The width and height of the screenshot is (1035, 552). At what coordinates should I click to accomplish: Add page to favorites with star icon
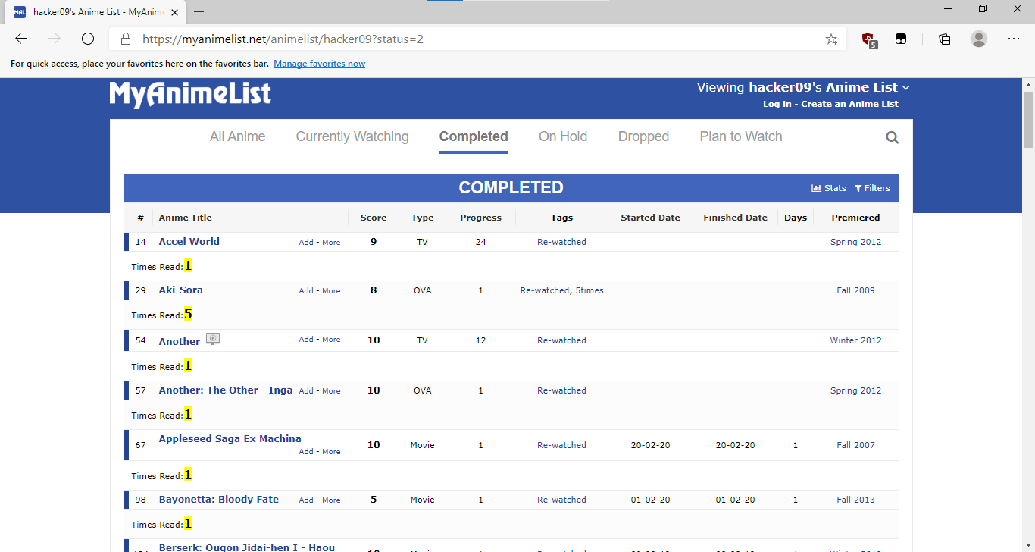point(831,39)
